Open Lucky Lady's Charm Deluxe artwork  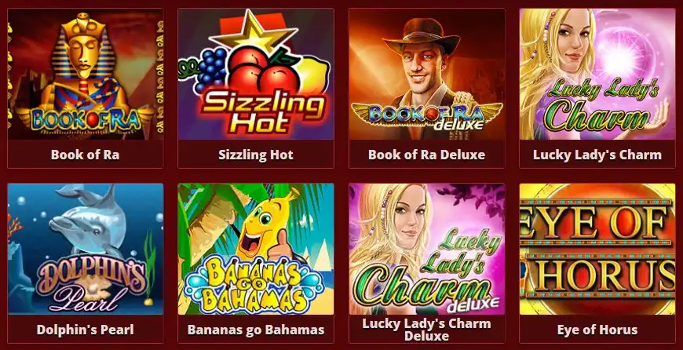[426, 249]
